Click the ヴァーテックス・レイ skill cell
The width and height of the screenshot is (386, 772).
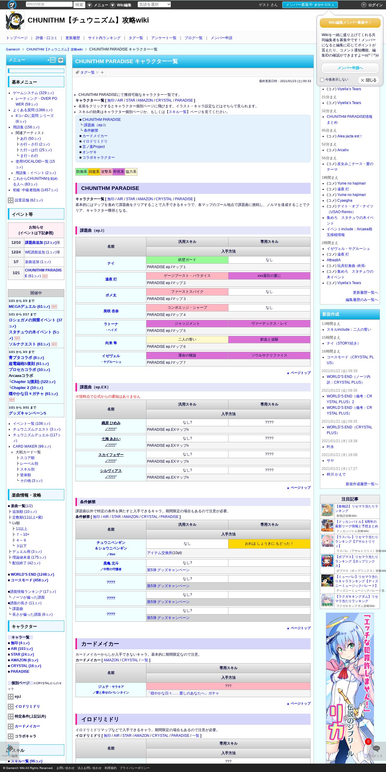pyautogui.click(x=269, y=324)
